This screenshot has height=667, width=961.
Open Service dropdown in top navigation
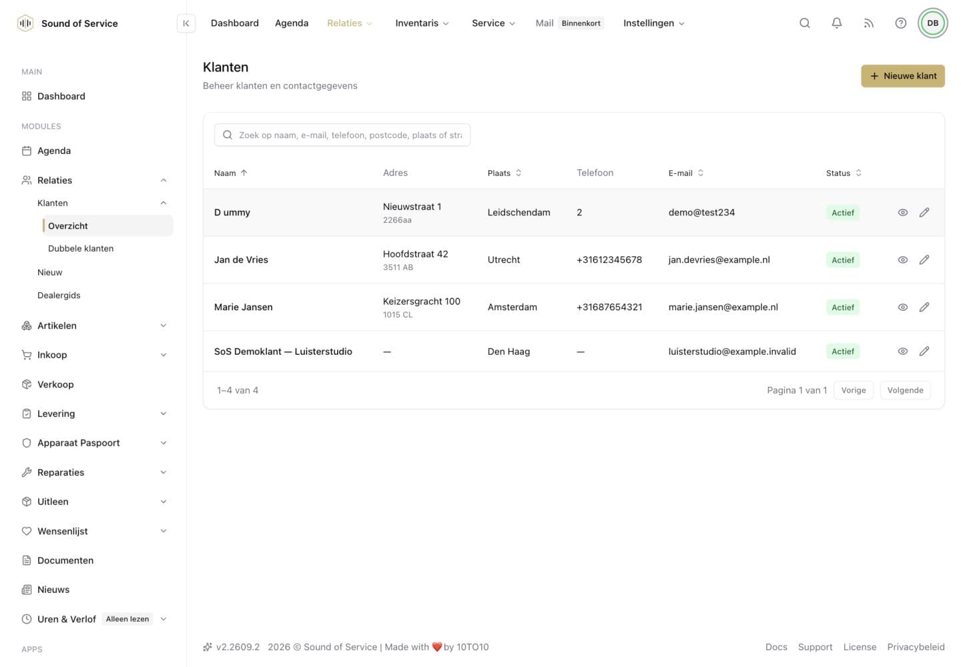[493, 23]
